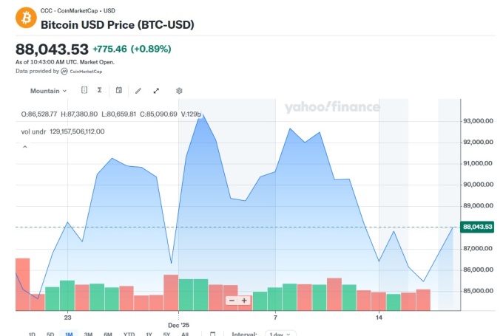
Task: Expand chart to full screen
Action: click(x=156, y=91)
